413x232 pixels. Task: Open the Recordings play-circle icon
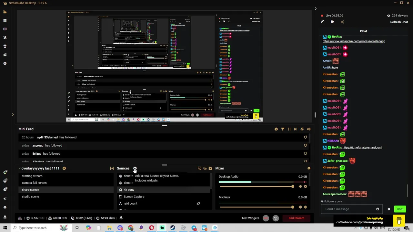[5, 63]
